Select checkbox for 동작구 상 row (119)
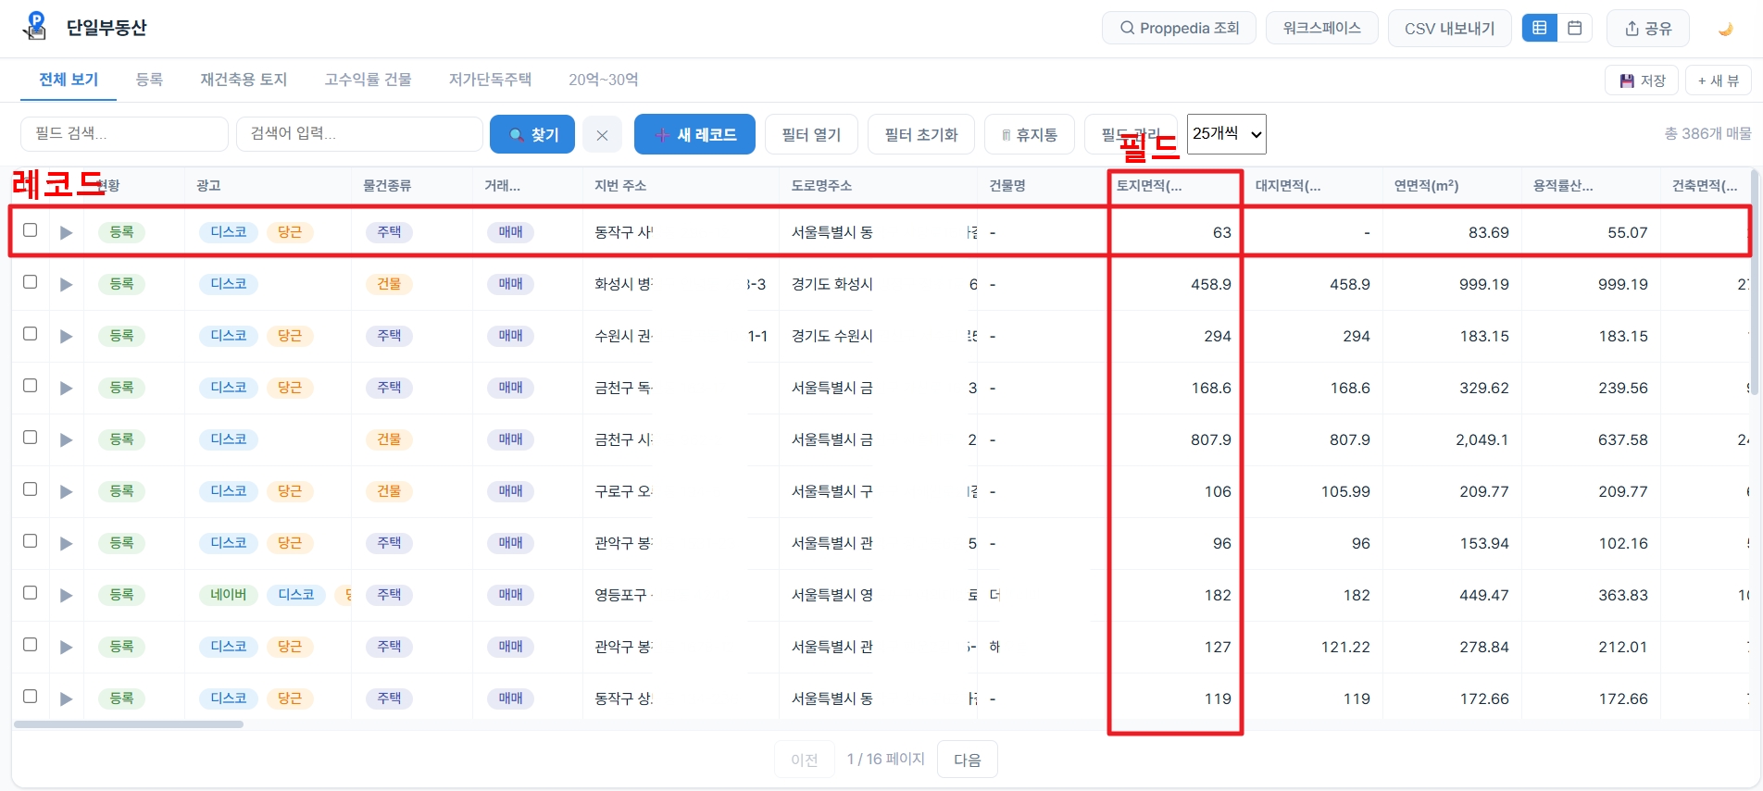 [31, 697]
